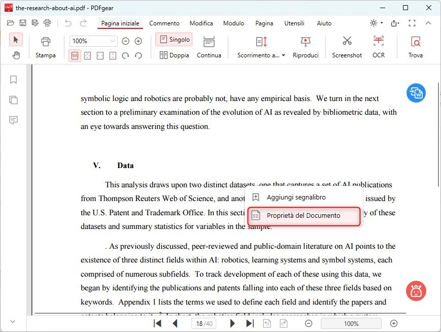Open the zoom percentage combo box
Image resolution: width=441 pixels, height=332 pixels.
point(93,41)
